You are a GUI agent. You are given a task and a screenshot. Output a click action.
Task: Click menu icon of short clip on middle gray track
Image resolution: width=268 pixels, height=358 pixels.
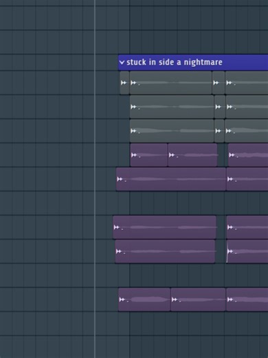point(218,107)
